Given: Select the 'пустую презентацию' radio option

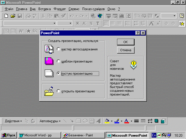Looking at the screenshot, I should (x=58, y=73).
